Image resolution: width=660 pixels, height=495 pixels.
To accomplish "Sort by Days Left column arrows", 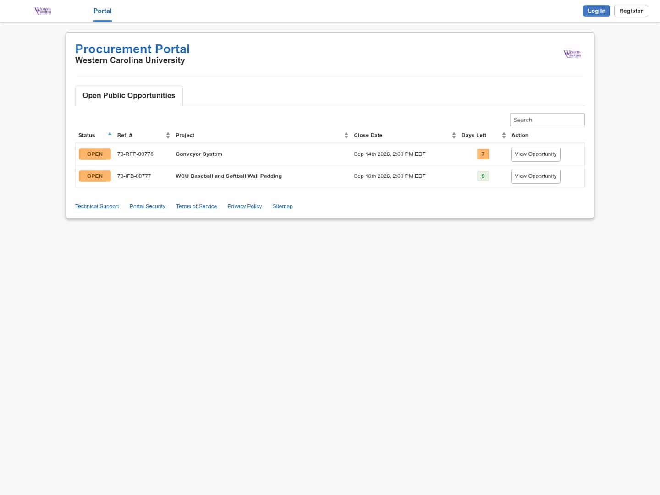I will click(504, 135).
